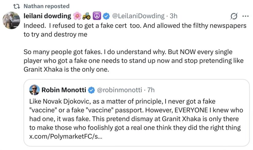
Task: Open the @LeilaniDowding handle link
Action: [138, 16]
